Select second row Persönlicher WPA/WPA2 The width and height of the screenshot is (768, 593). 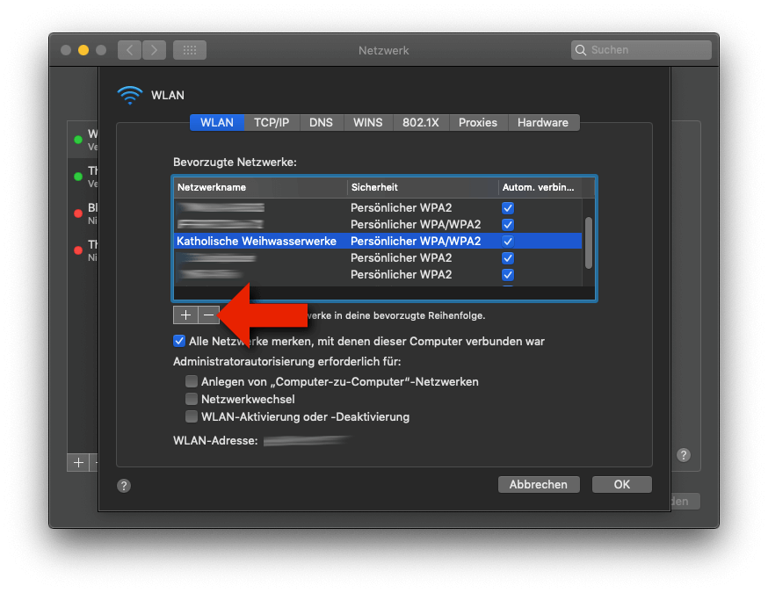click(378, 225)
